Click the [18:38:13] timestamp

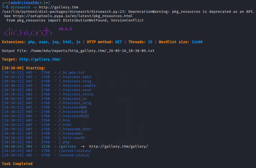(x=13, y=142)
